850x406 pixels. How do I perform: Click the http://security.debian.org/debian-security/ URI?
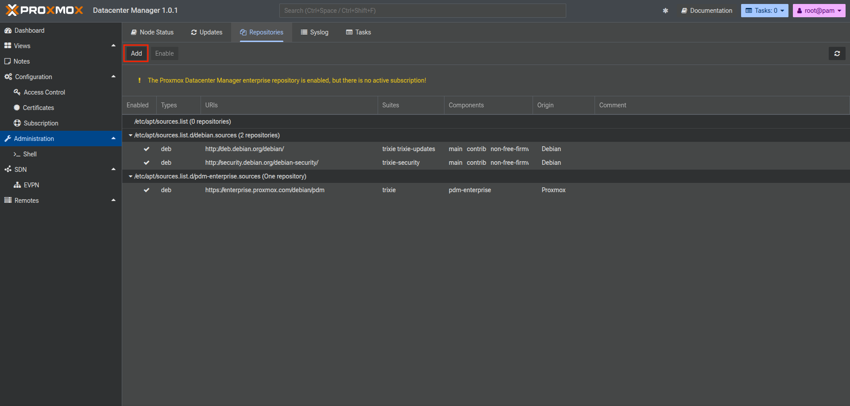click(x=262, y=163)
